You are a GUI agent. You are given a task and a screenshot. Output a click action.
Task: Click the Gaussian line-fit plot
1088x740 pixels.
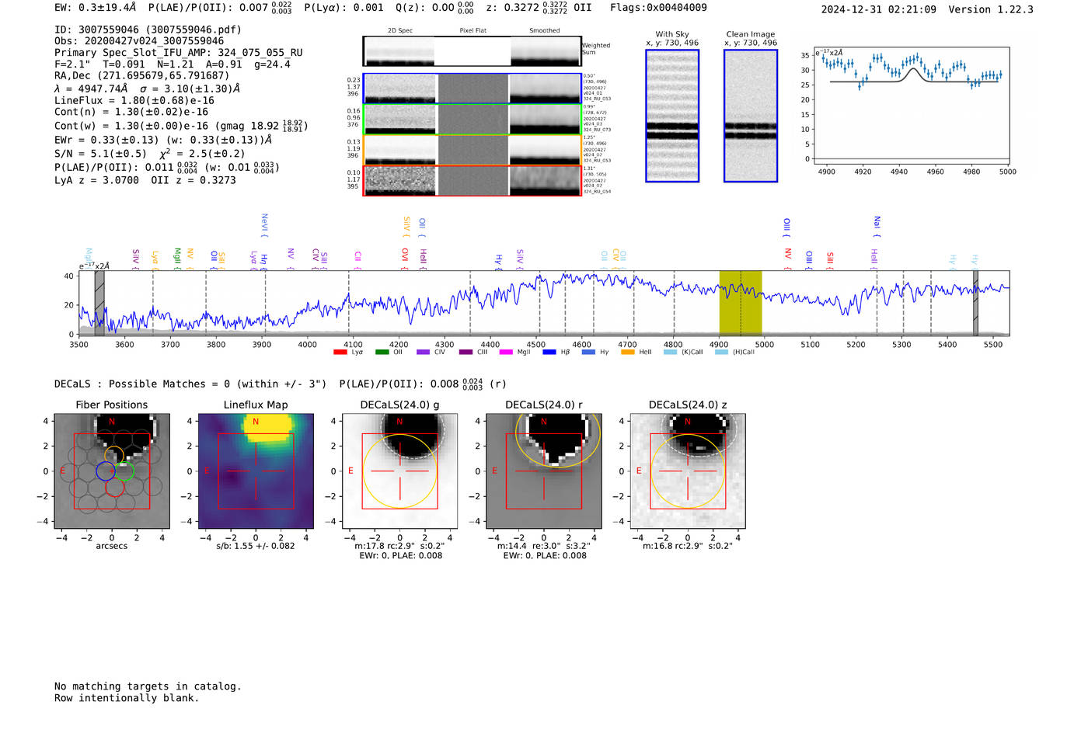pyautogui.click(x=912, y=106)
